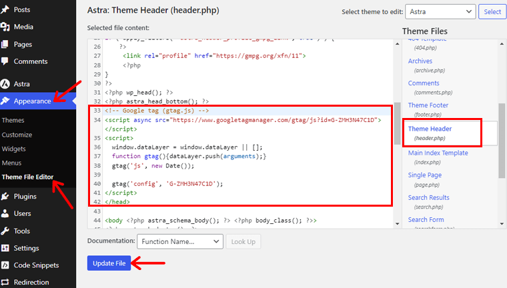Click Theme Files list scroll up arrow
The height and width of the screenshot is (288, 507).
(x=502, y=43)
